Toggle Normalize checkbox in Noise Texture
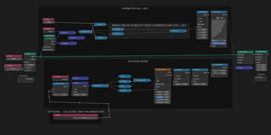 click(x=157, y=84)
